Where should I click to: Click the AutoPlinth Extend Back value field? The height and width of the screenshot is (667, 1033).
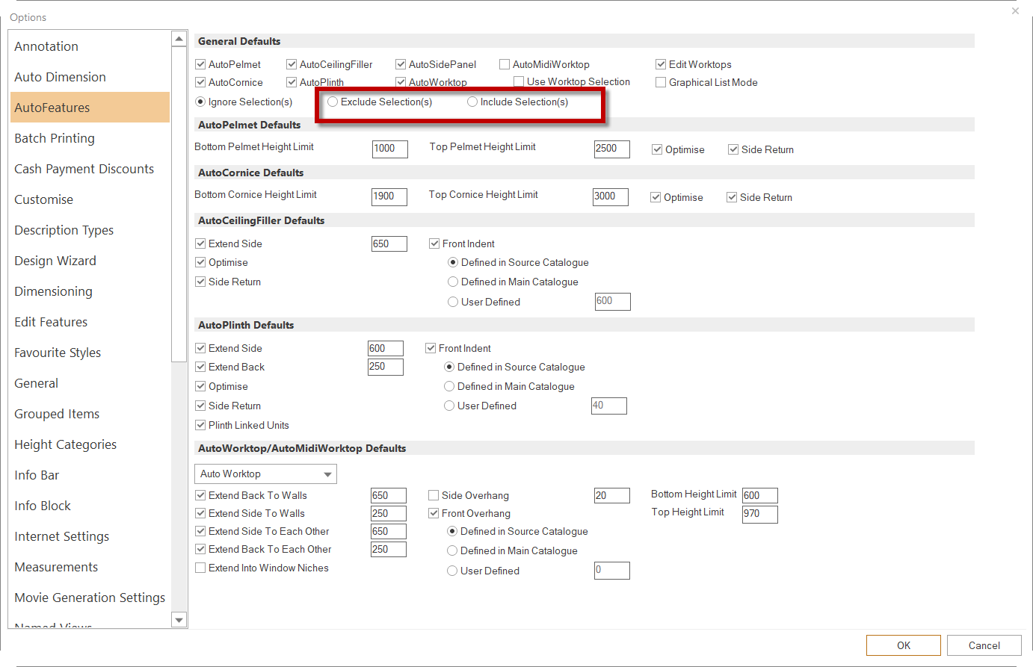(386, 367)
